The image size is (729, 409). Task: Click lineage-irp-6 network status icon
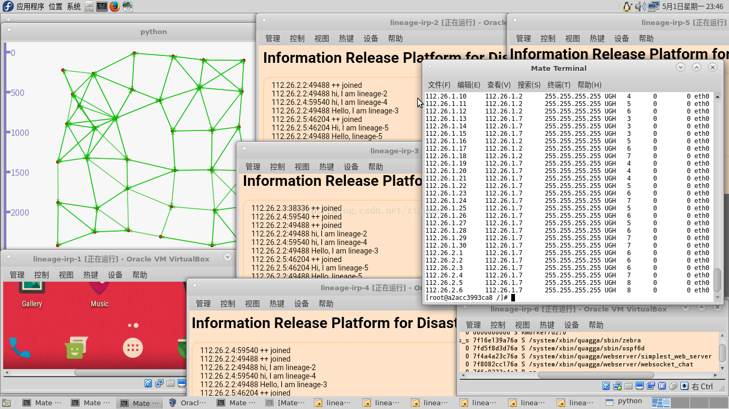[x=617, y=386]
